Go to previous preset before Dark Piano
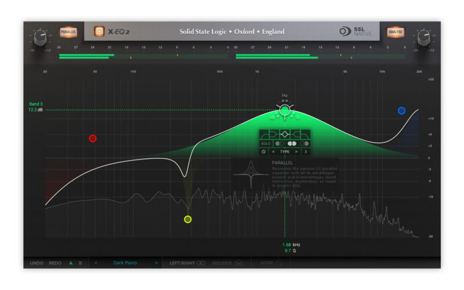This screenshot has height=290, width=464. pos(96,263)
